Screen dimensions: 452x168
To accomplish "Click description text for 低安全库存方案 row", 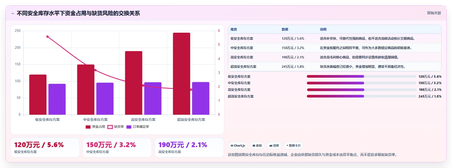I will 368,39.
